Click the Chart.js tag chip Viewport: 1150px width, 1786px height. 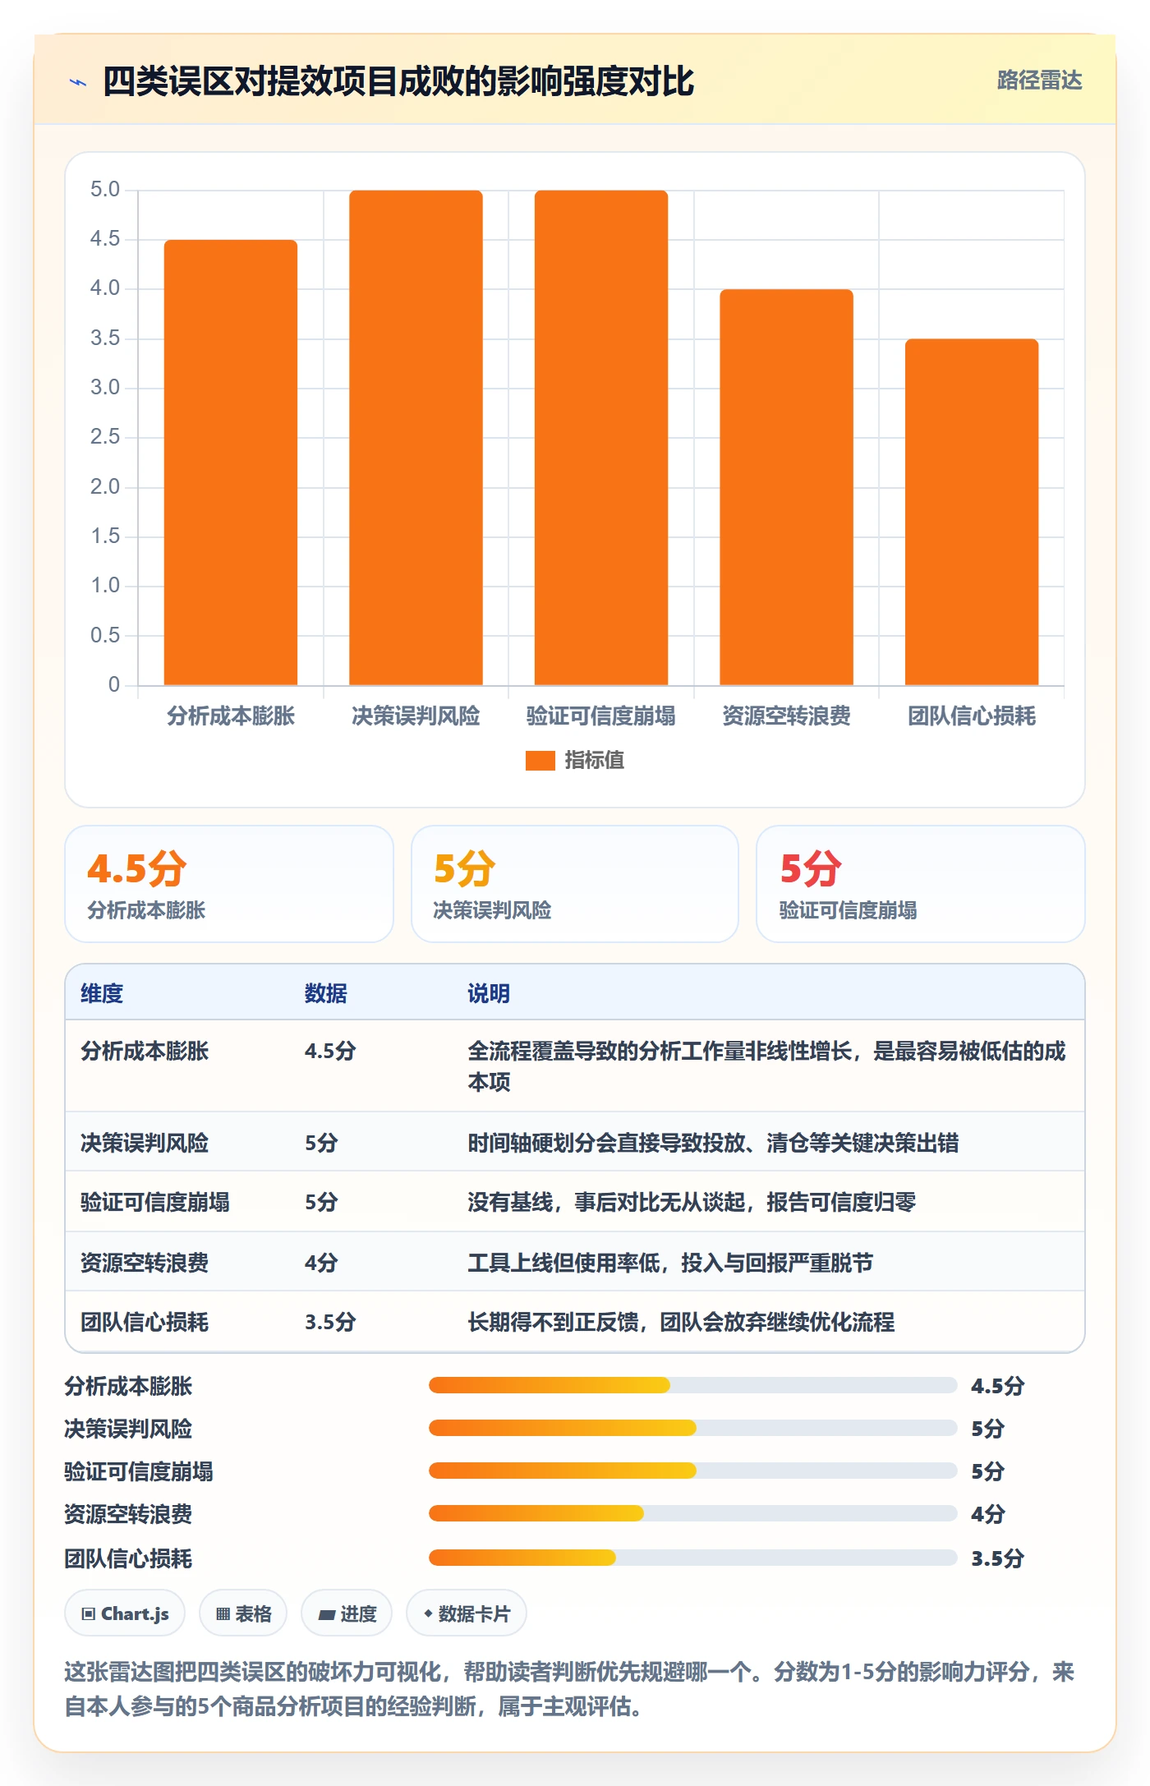[125, 1613]
